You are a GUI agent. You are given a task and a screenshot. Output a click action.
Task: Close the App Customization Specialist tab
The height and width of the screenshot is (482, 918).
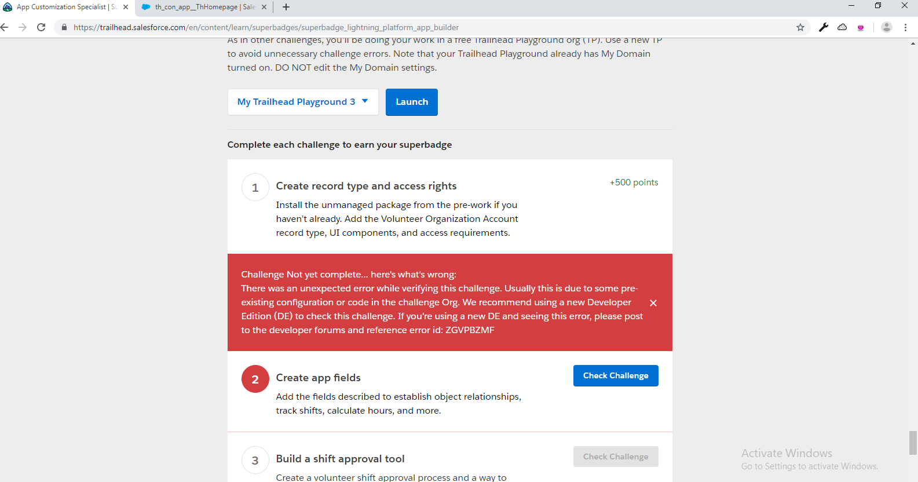click(x=126, y=7)
